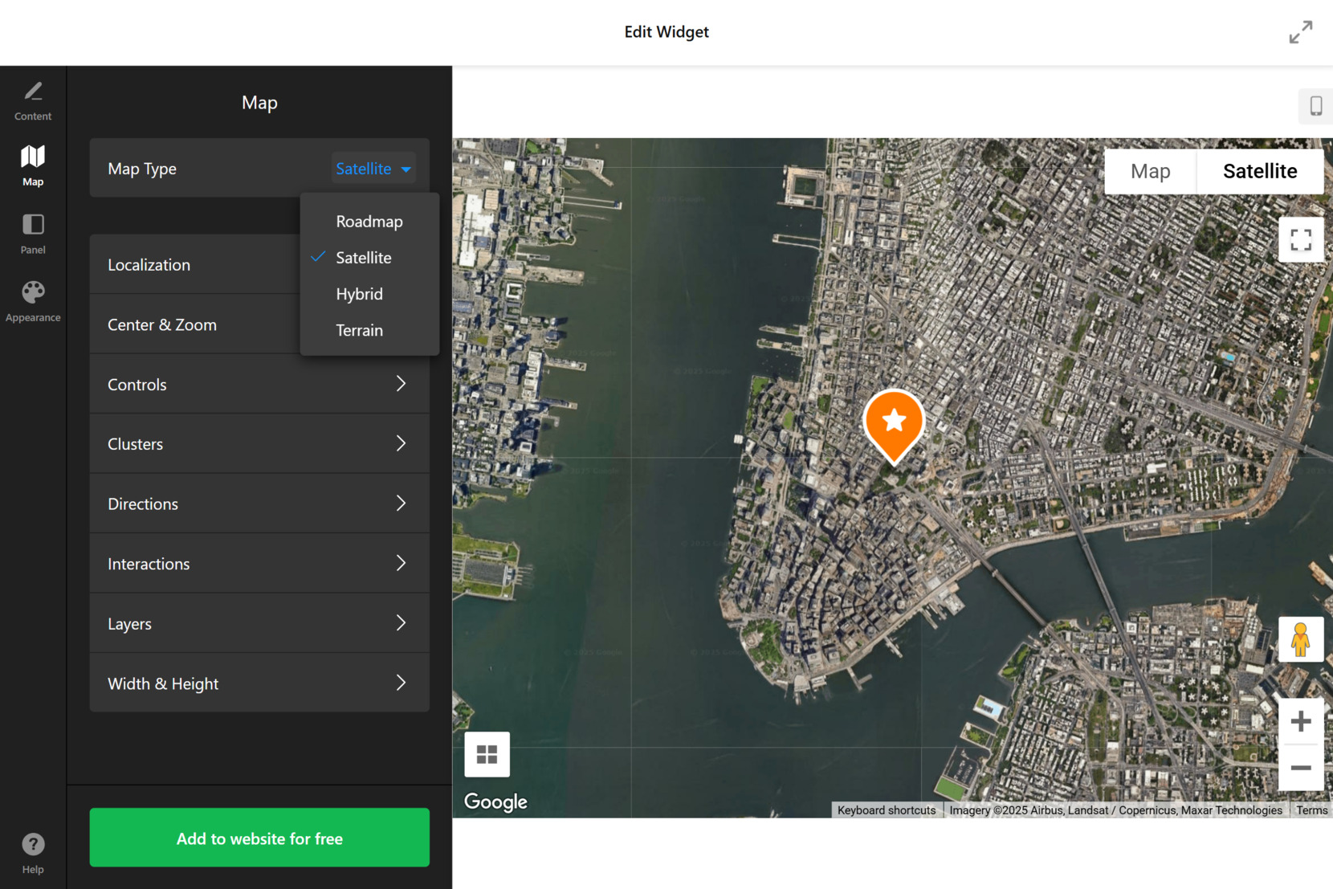1333x889 pixels.
Task: Click Add to website for free
Action: coord(259,838)
